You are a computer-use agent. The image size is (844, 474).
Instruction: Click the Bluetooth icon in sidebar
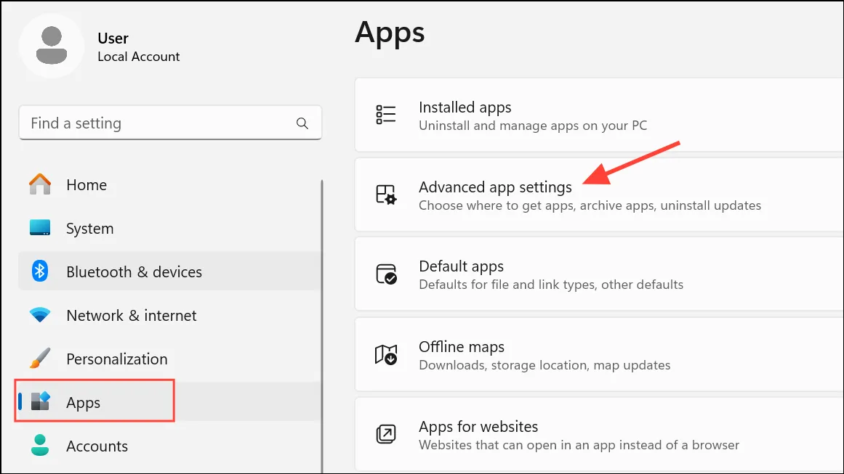(x=40, y=271)
